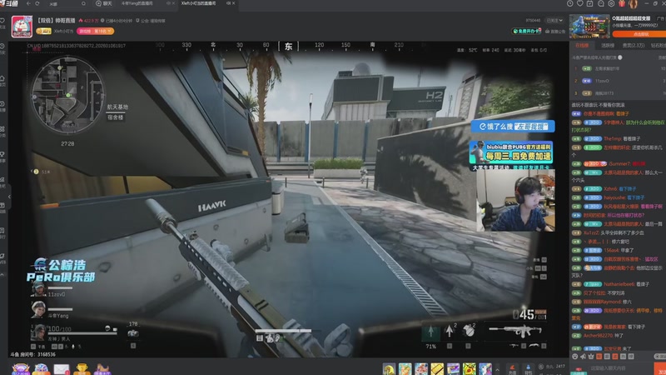This screenshot has height=375, width=666.
Task: Click the 公会 guild link under the title
Action: click(151, 20)
